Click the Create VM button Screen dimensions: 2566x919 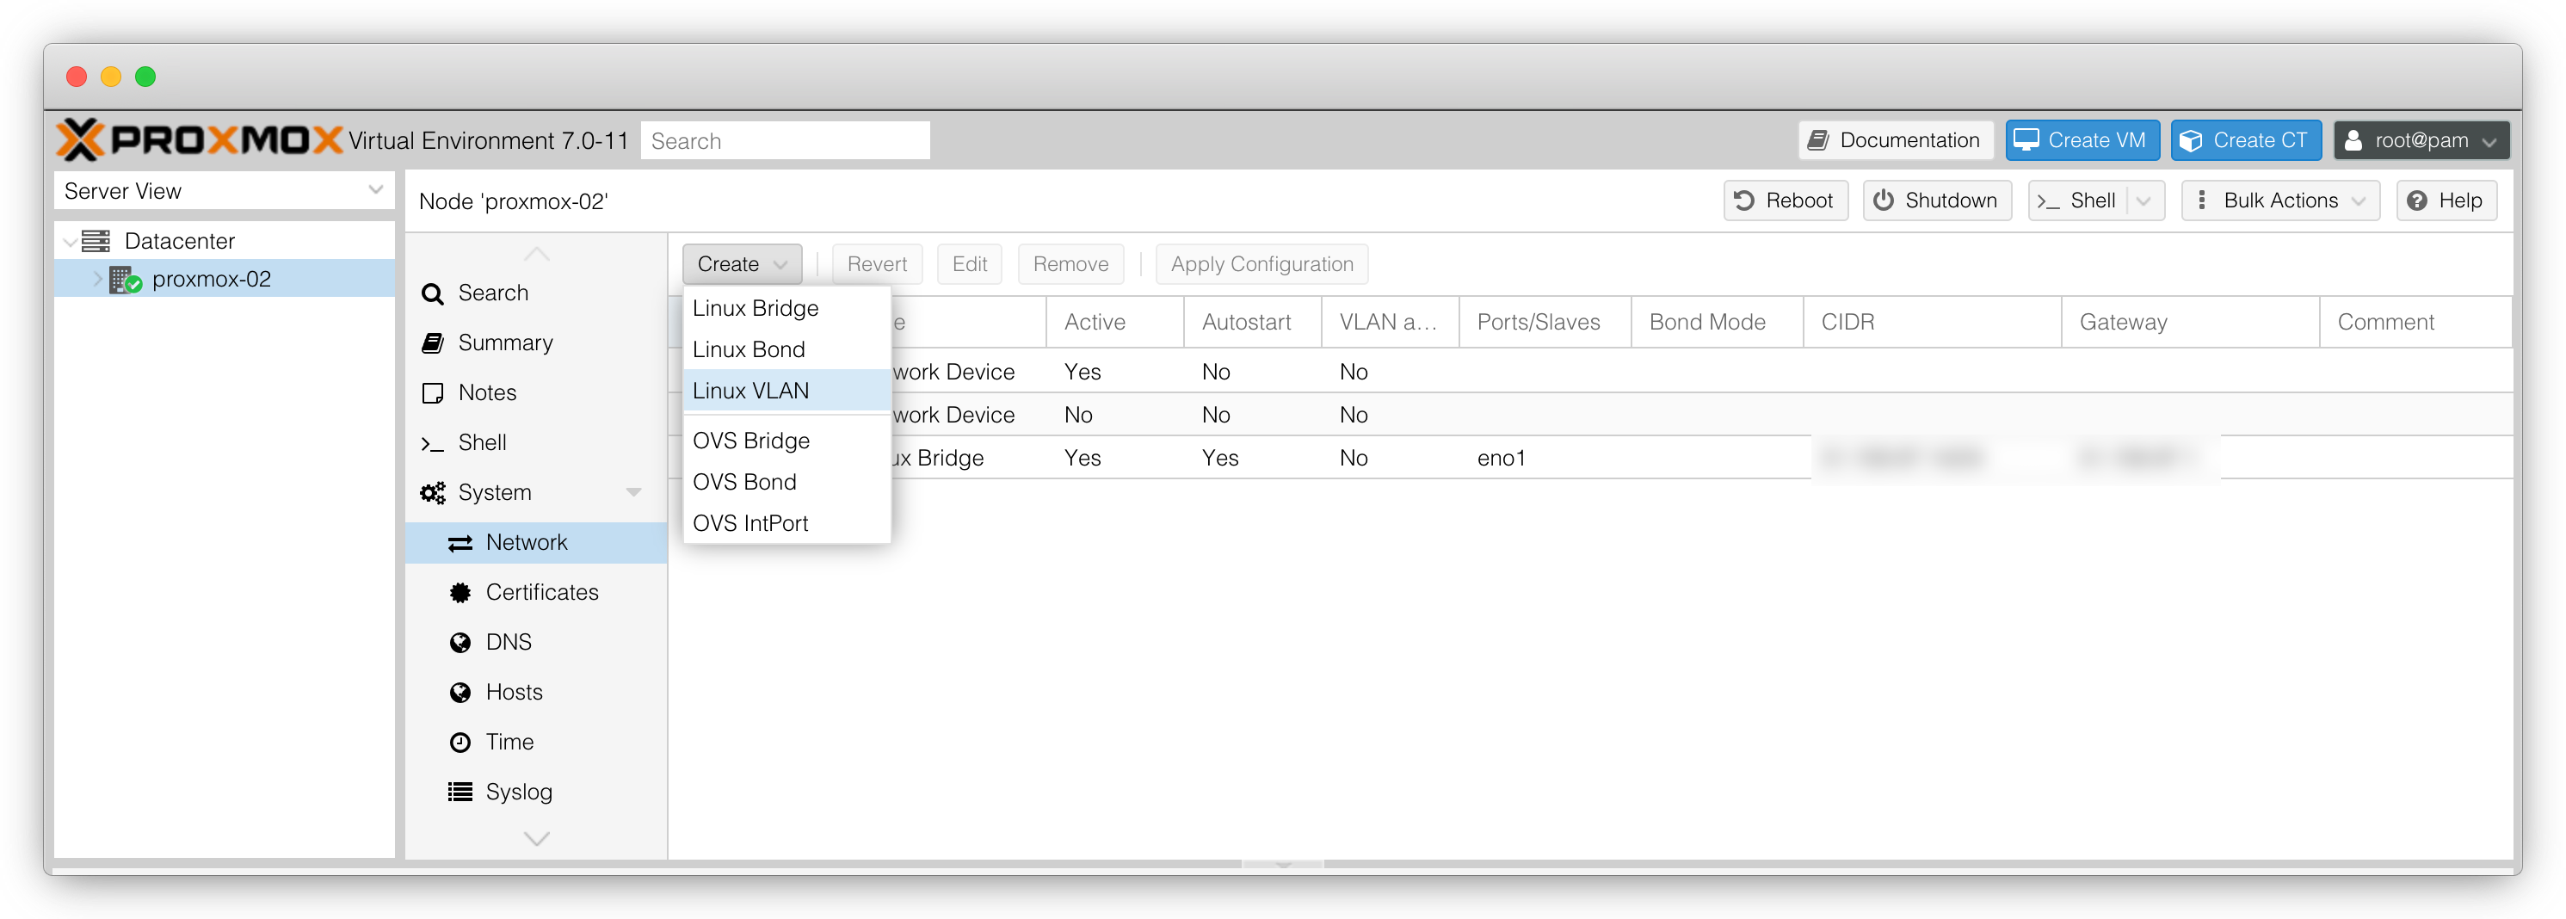click(x=2081, y=140)
